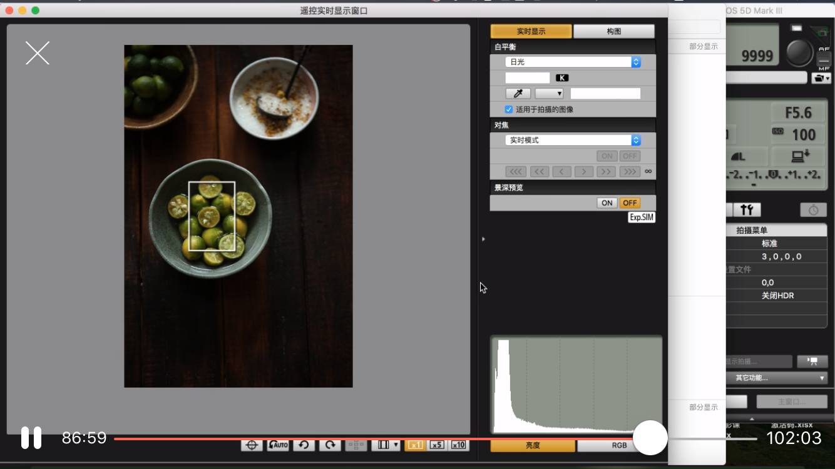Screen dimensions: 835x469
Task: Click the self-timer clock icon
Action: point(813,210)
